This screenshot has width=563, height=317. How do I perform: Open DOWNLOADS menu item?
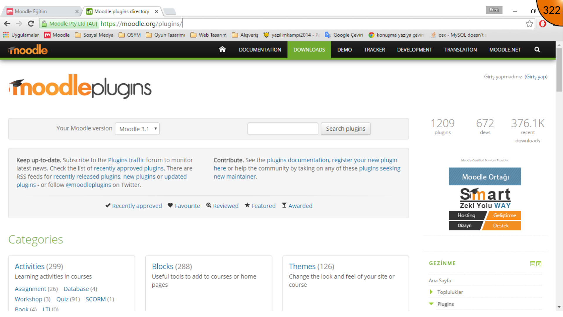(x=309, y=50)
